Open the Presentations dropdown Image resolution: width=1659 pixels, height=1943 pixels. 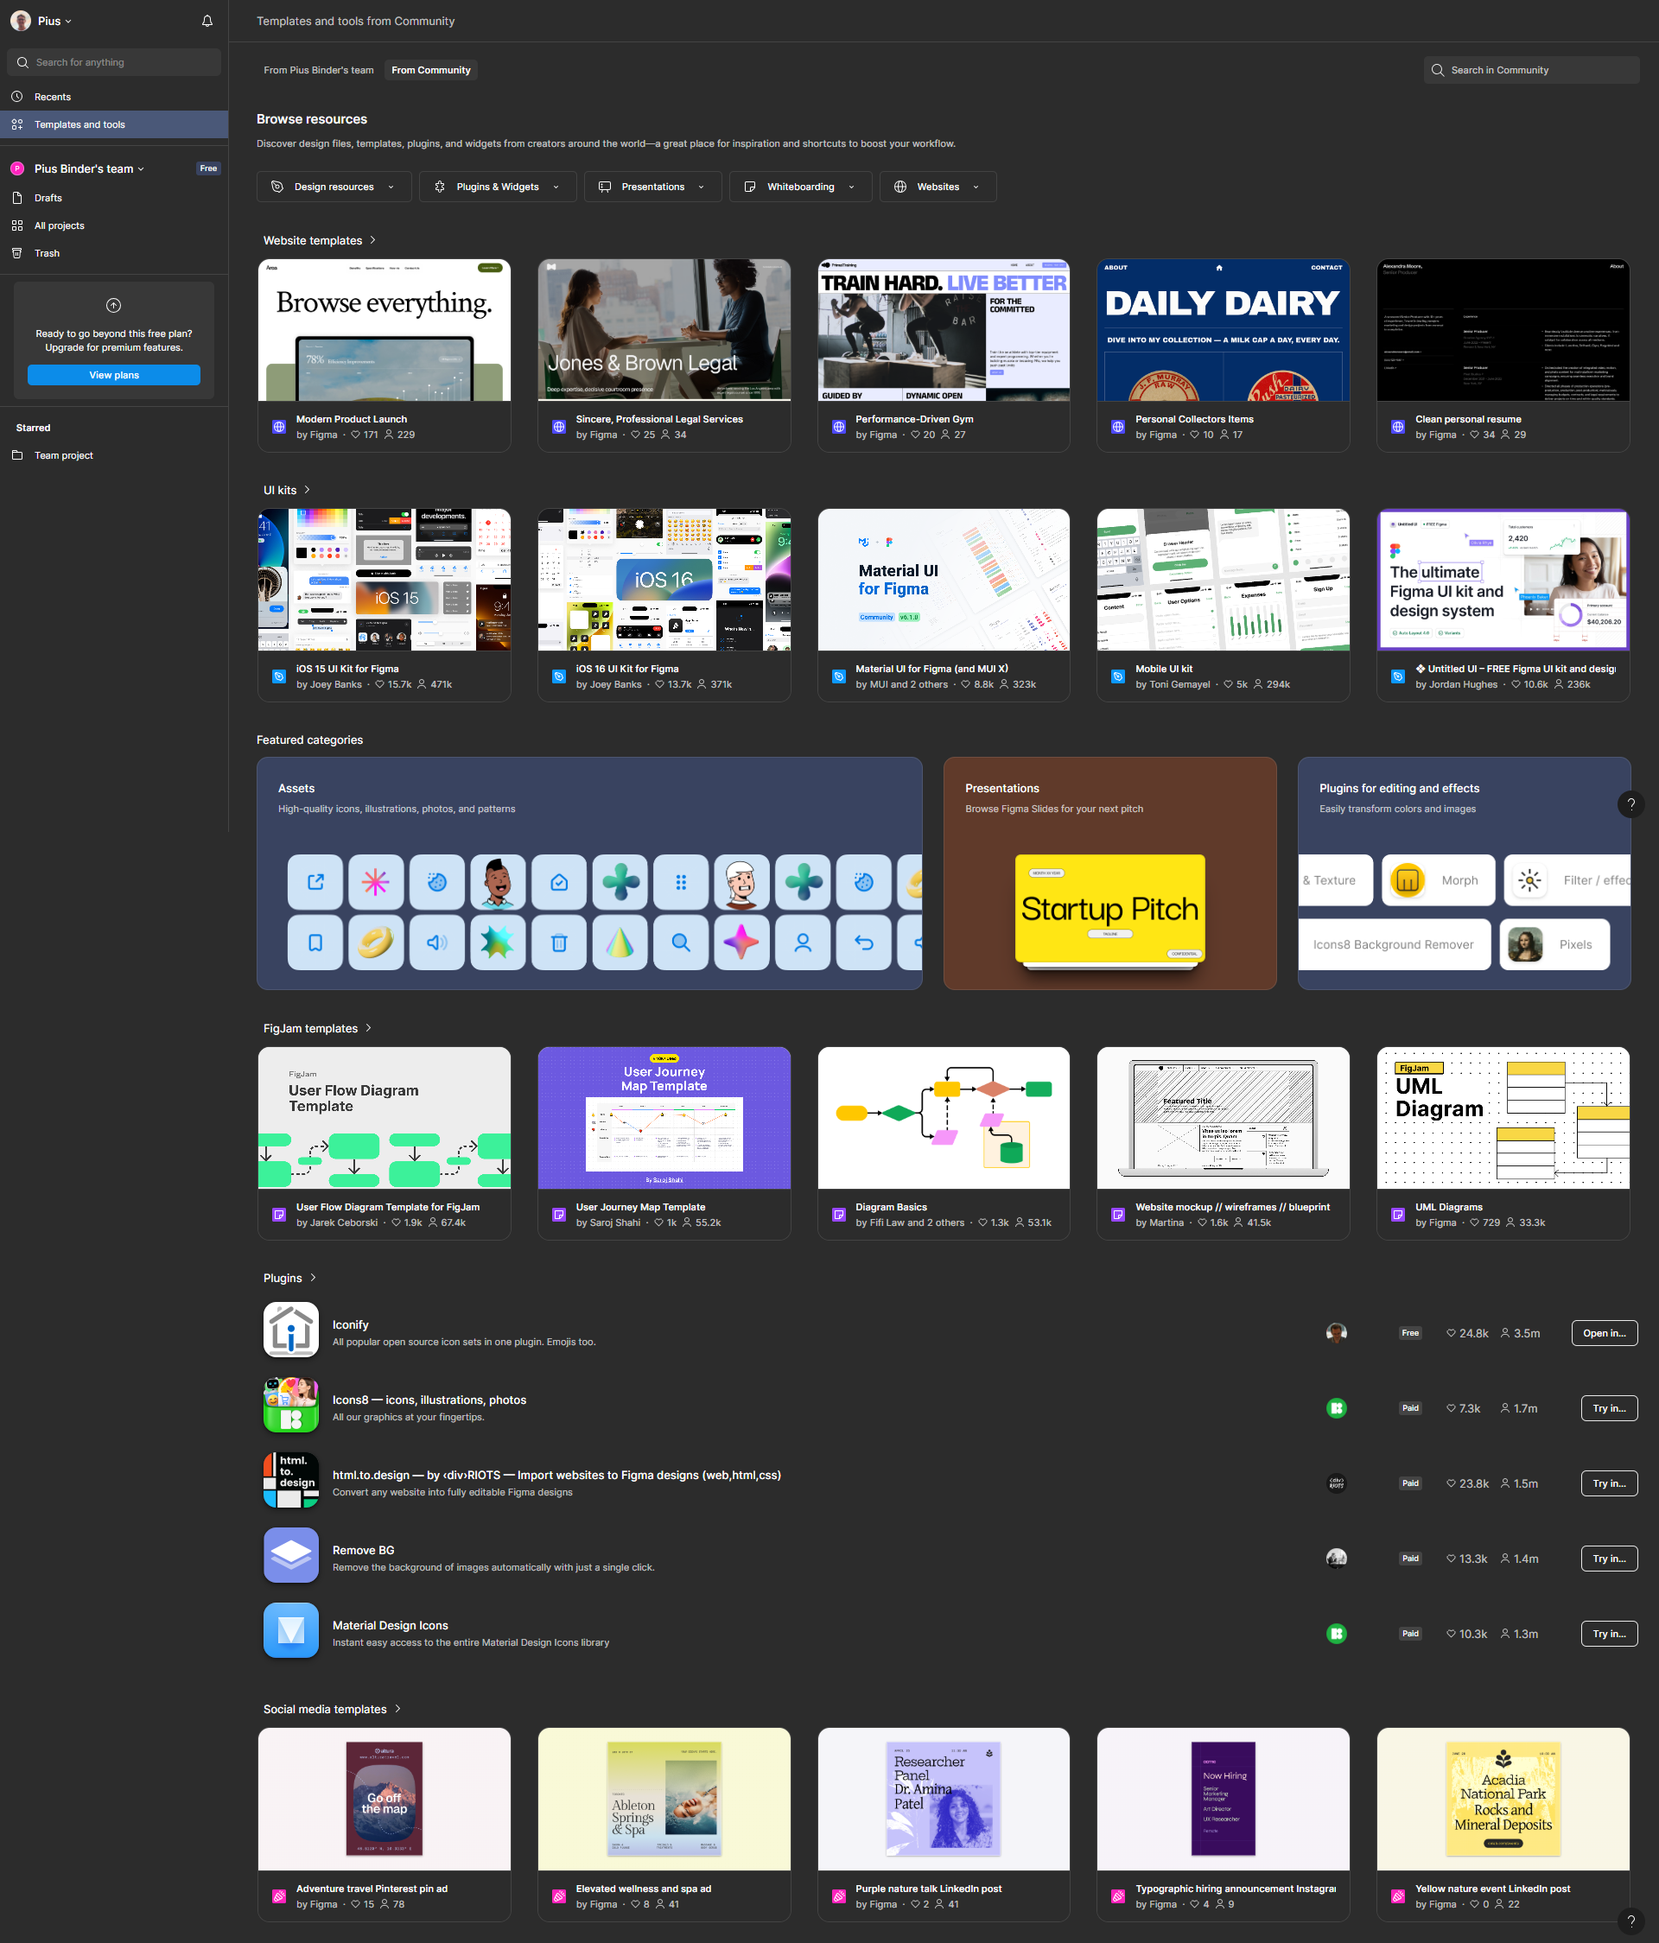(652, 187)
